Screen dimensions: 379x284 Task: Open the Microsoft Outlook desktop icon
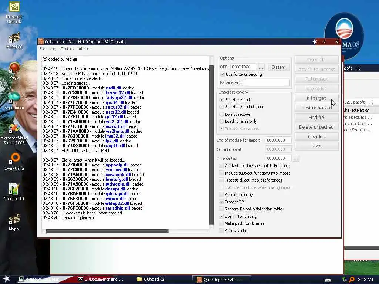click(x=14, y=12)
